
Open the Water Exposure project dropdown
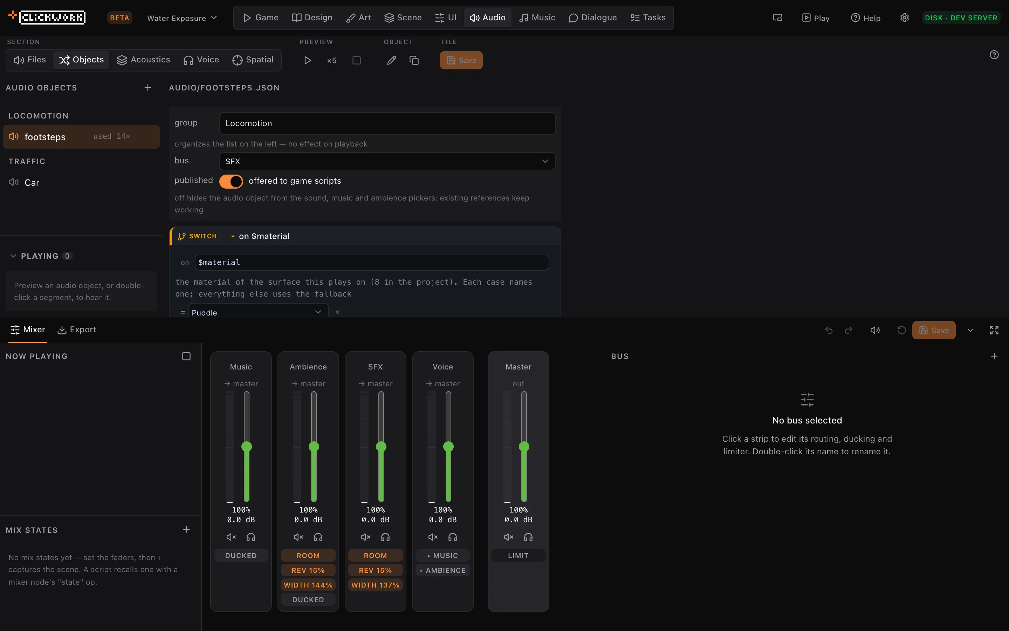tap(182, 18)
